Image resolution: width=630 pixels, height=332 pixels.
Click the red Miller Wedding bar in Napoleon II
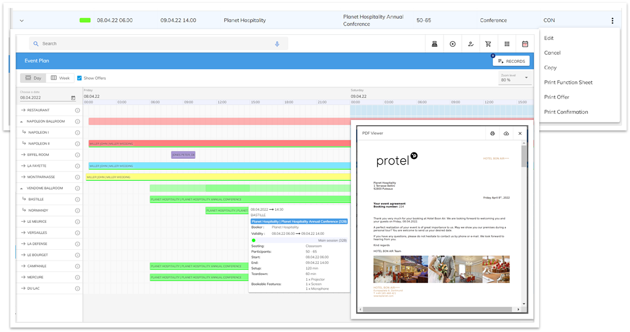[220, 143]
